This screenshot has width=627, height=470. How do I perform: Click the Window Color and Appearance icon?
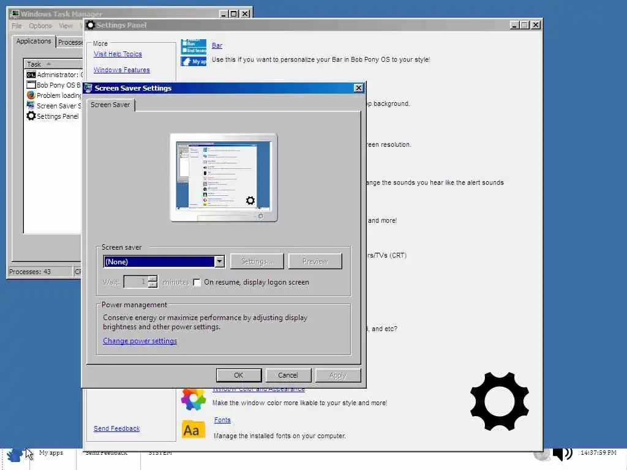193,399
